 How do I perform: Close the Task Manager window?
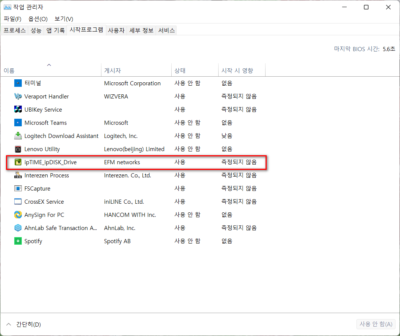point(388,7)
